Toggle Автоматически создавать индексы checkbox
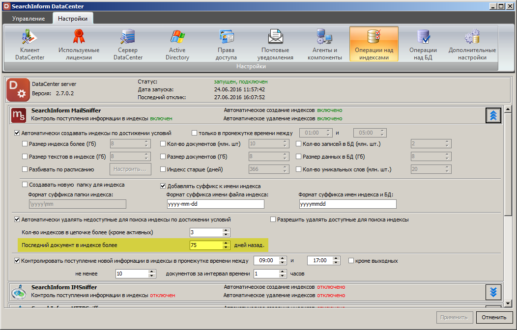Screen dimensions: 517x330 pyautogui.click(x=17, y=133)
